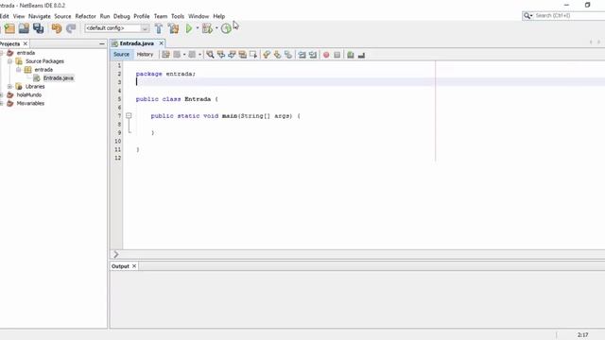605x340 pixels.
Task: Start macro recording with red circle icon
Action: [326, 55]
